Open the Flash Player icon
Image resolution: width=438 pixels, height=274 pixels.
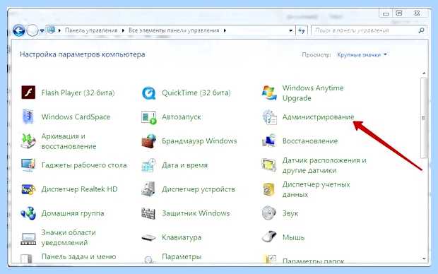tap(28, 93)
